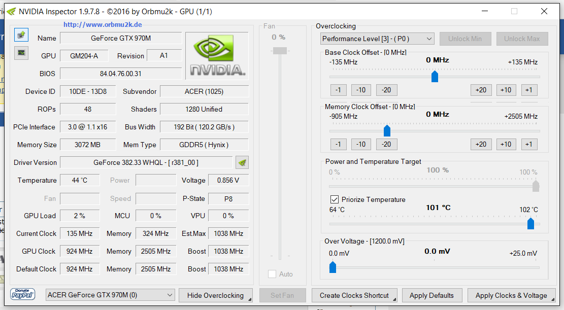Click the Base Clock Offset slider handle
The height and width of the screenshot is (310, 564).
[x=435, y=76]
